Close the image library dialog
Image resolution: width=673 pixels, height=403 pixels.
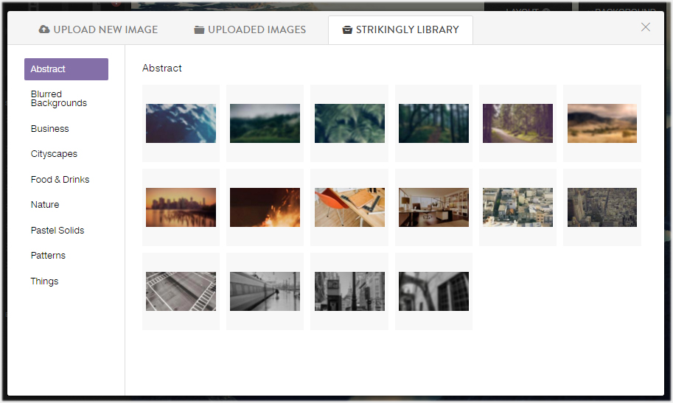[x=646, y=27]
